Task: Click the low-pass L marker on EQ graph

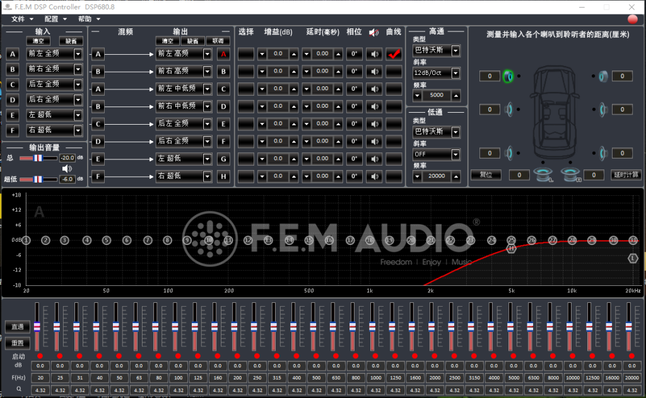Action: 633,258
